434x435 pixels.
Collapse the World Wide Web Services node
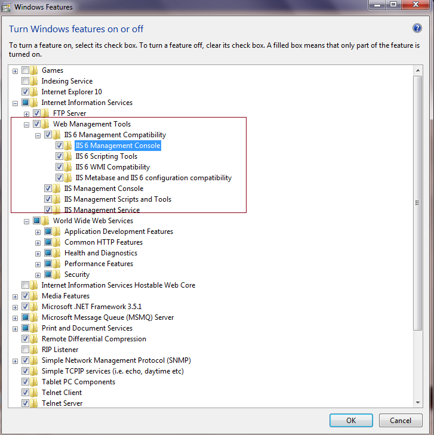tap(26, 221)
